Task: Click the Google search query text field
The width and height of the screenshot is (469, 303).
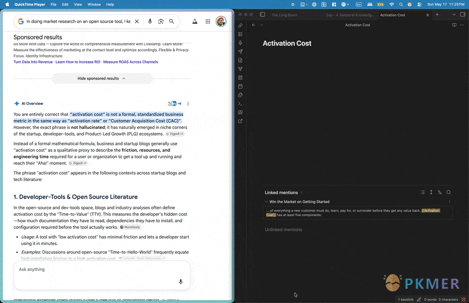Action: [x=78, y=21]
